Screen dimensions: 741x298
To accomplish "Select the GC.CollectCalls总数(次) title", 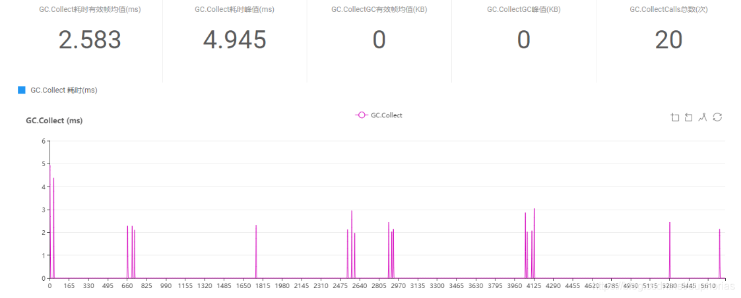I will tap(668, 9).
